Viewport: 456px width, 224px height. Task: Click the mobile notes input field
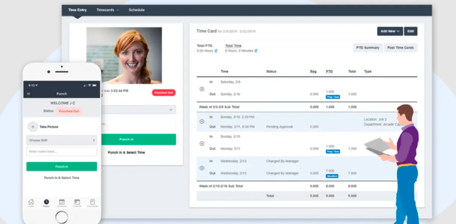[62, 152]
